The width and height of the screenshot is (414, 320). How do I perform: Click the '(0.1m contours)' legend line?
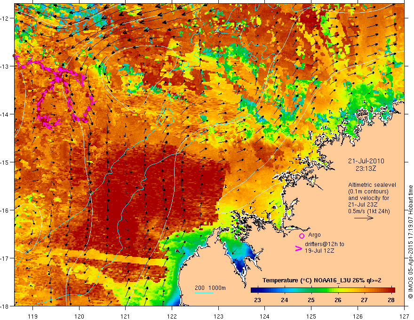coord(368,192)
